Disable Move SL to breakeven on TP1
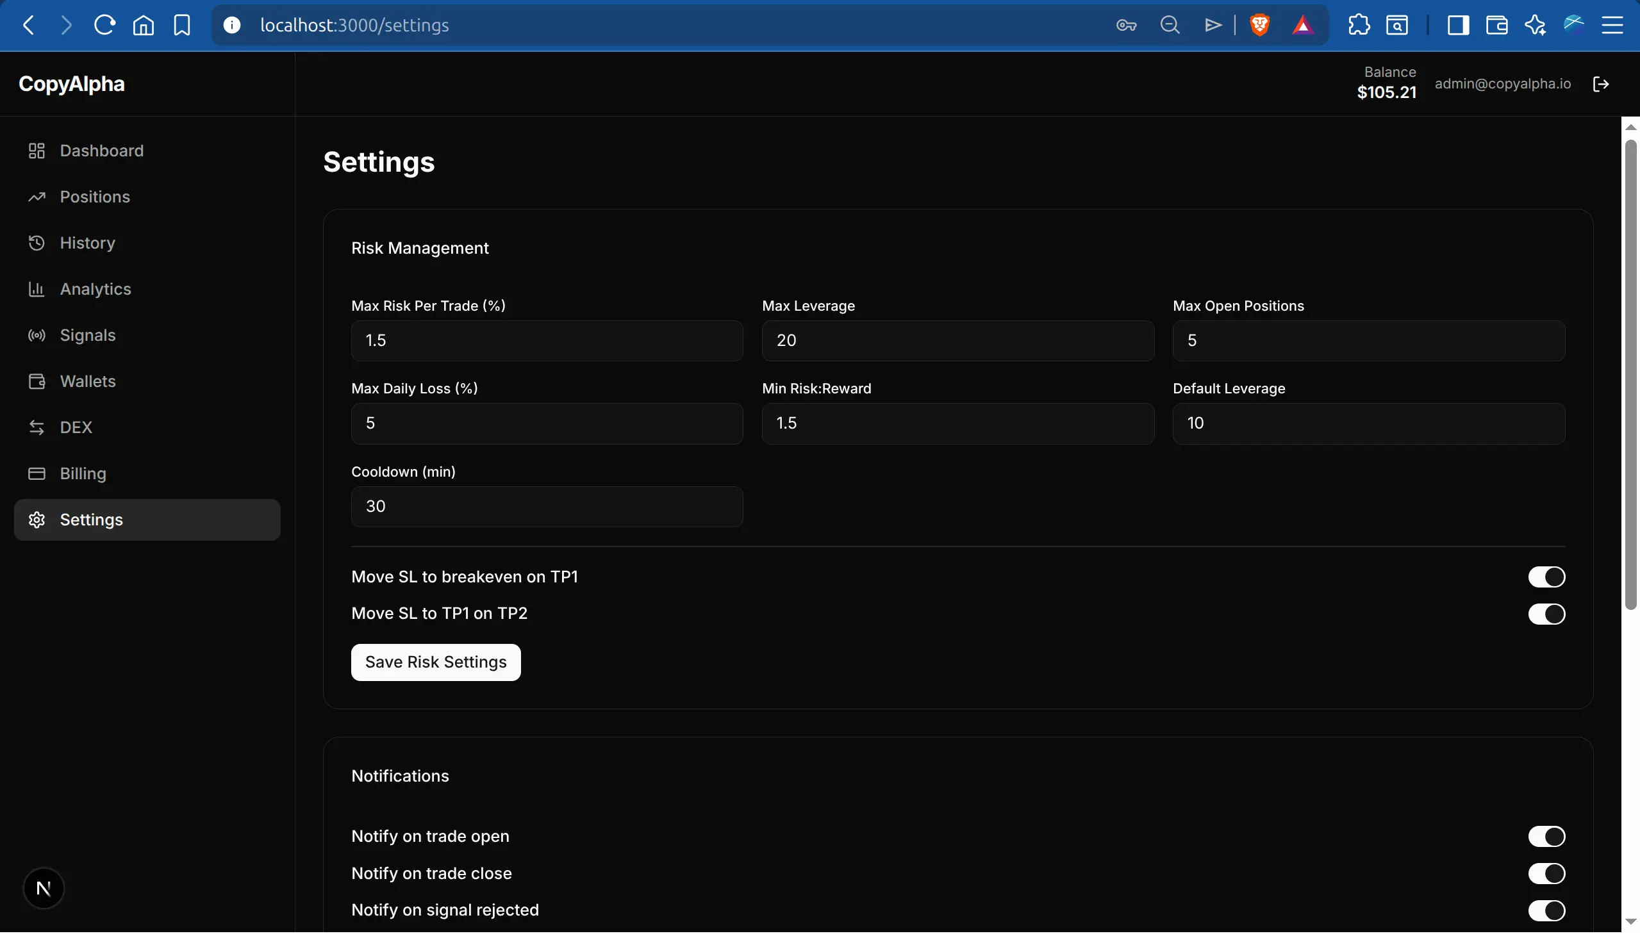 [x=1546, y=577]
